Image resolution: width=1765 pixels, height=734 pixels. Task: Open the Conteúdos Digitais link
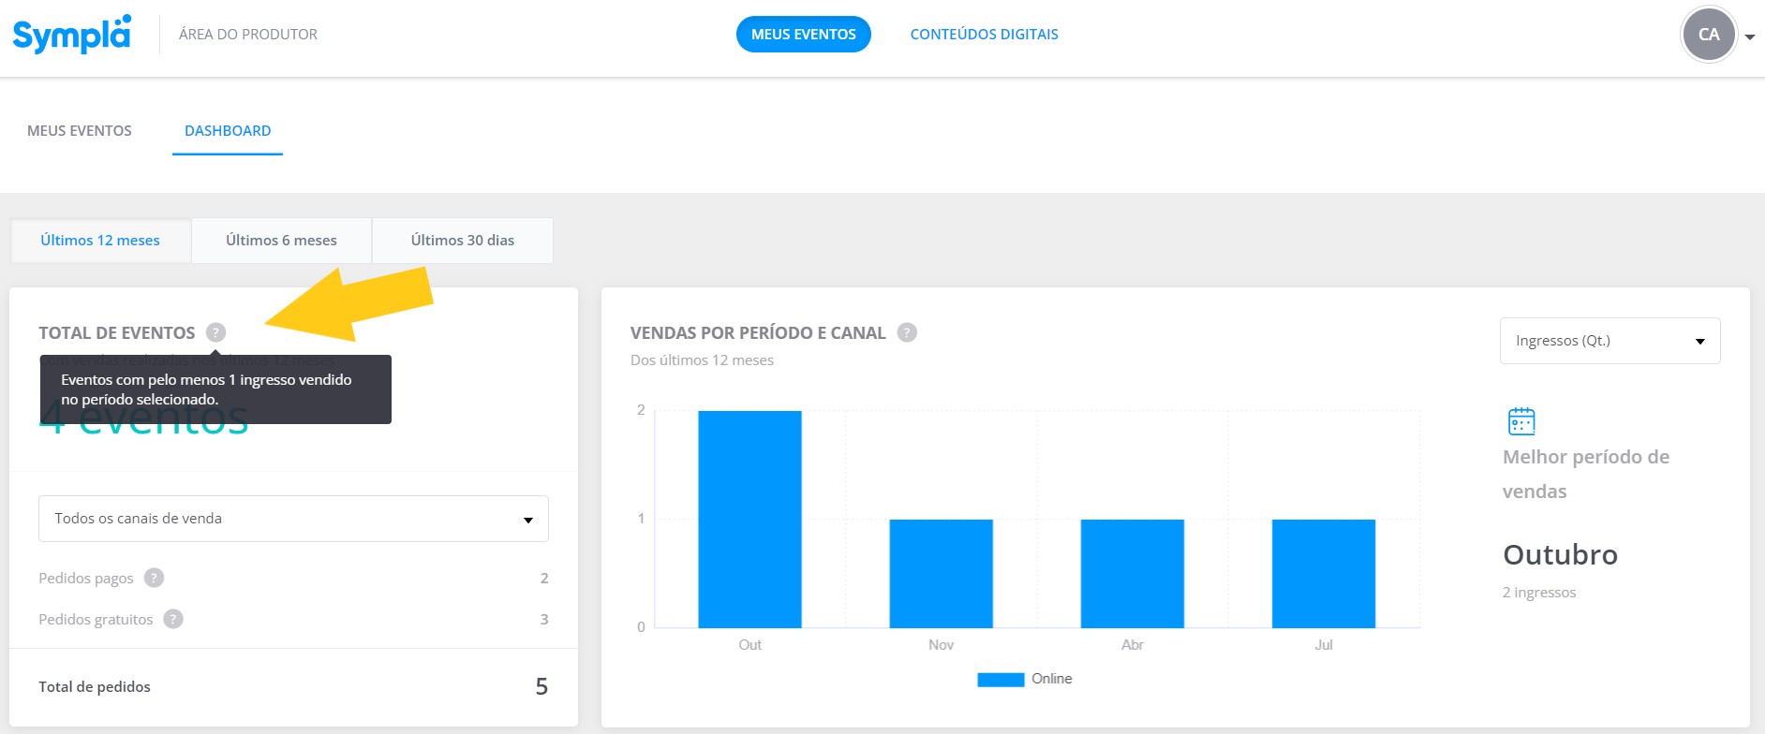[x=985, y=35]
